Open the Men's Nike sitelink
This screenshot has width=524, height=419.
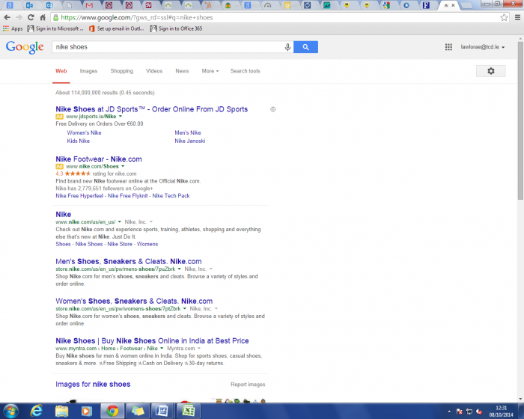coord(188,132)
